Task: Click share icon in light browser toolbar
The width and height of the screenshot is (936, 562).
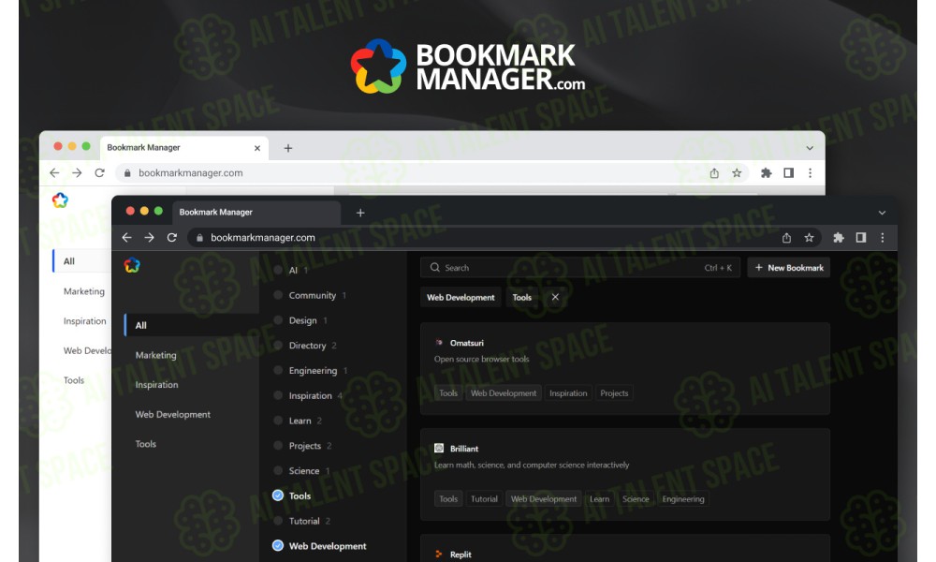Action: (714, 173)
